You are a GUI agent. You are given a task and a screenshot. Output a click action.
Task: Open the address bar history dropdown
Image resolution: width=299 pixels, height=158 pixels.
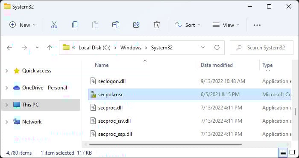(203, 47)
